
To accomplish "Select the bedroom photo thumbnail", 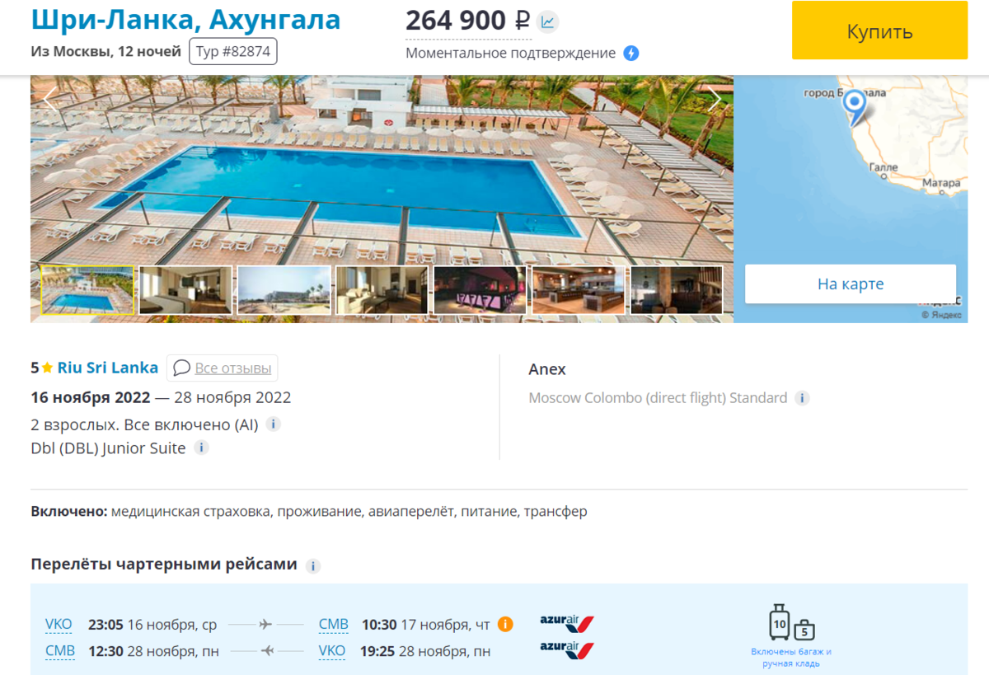I will (185, 290).
